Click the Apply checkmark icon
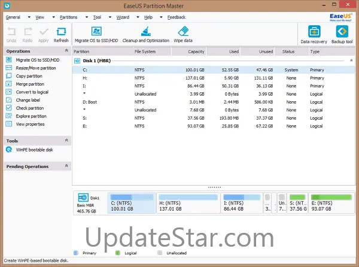The image size is (359, 267). [x=44, y=32]
